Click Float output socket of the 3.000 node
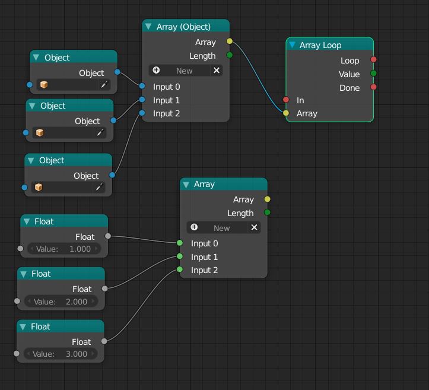429x390 pixels. 104,341
